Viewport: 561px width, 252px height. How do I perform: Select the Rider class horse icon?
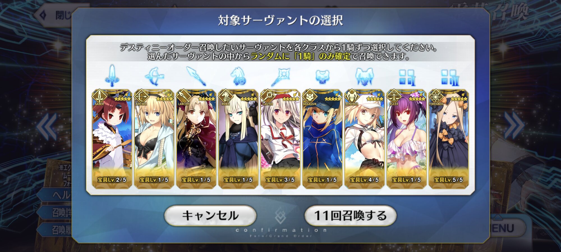238,76
